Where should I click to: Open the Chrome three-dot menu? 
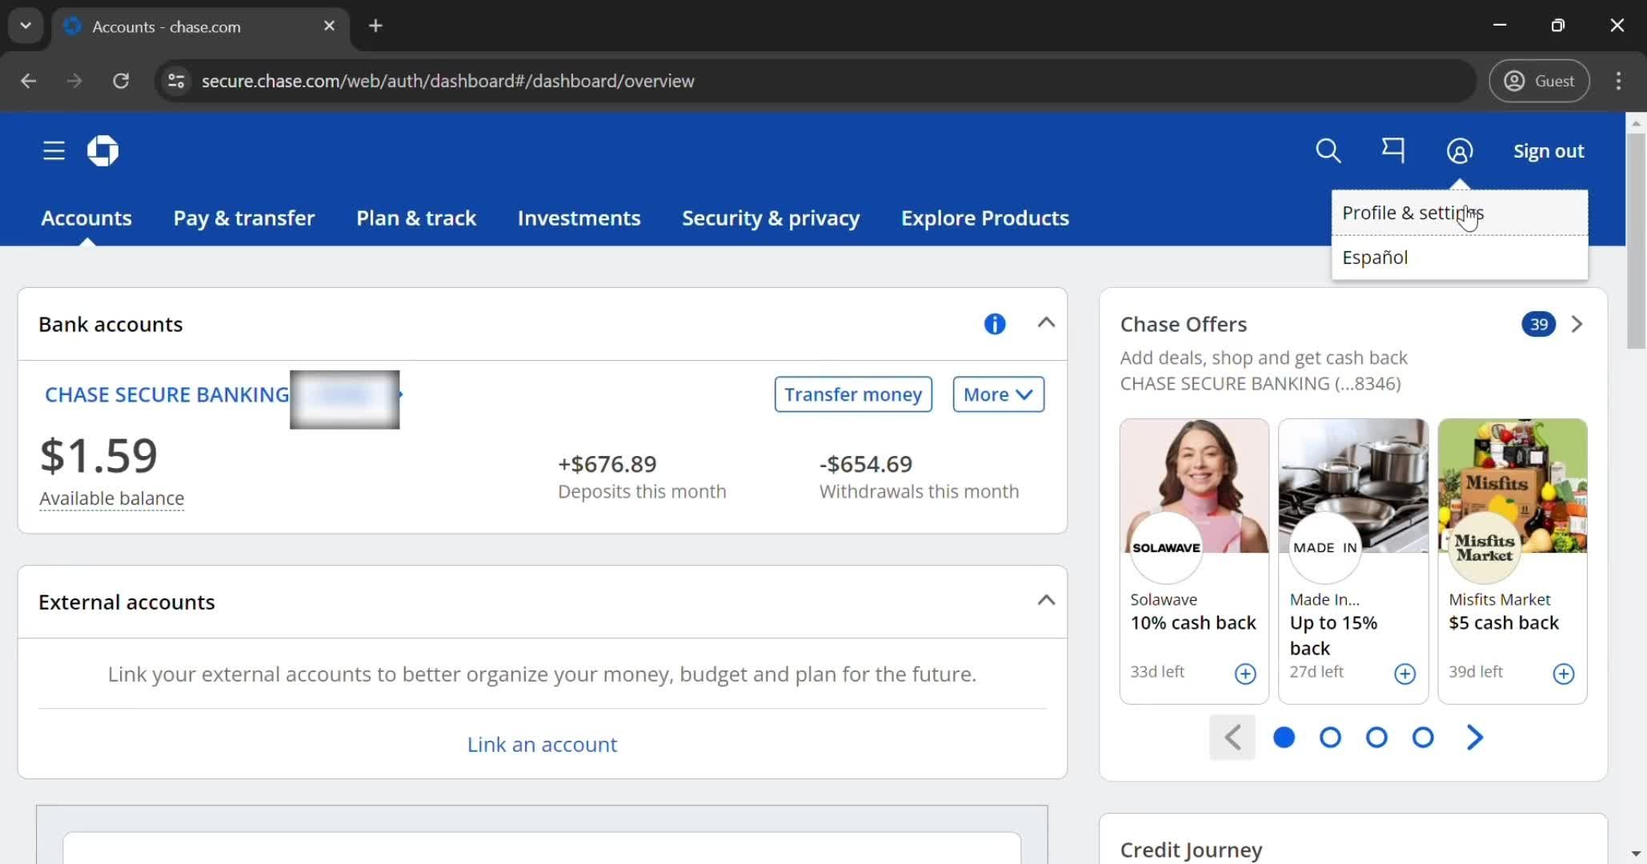1618,81
